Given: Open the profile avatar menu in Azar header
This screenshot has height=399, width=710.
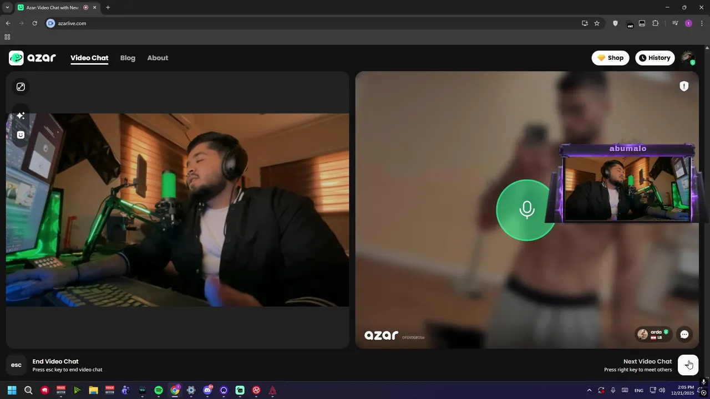Looking at the screenshot, I should [x=688, y=58].
